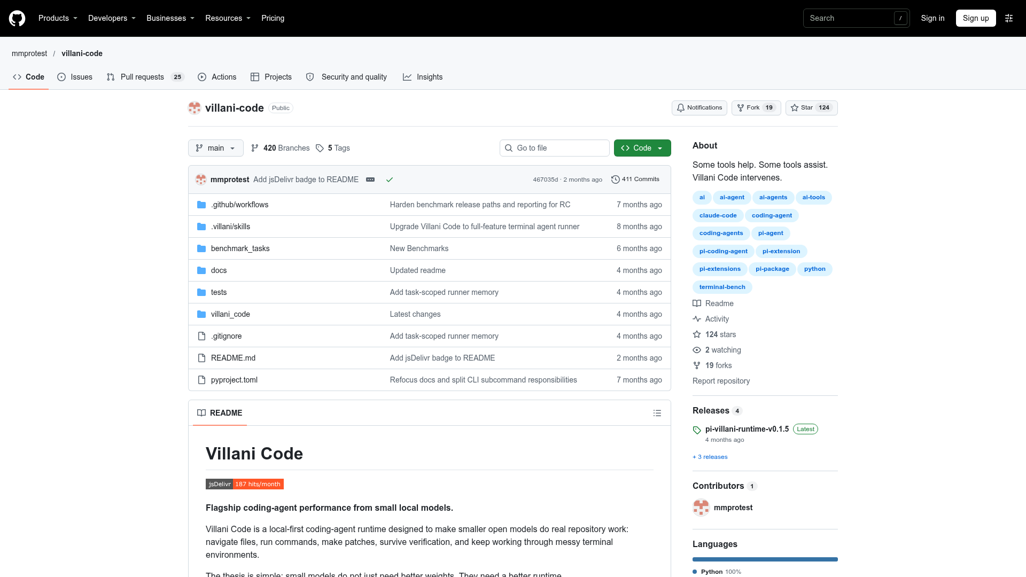Click the claude-code topic tag
Screen dimensions: 1026x577
coord(718,215)
